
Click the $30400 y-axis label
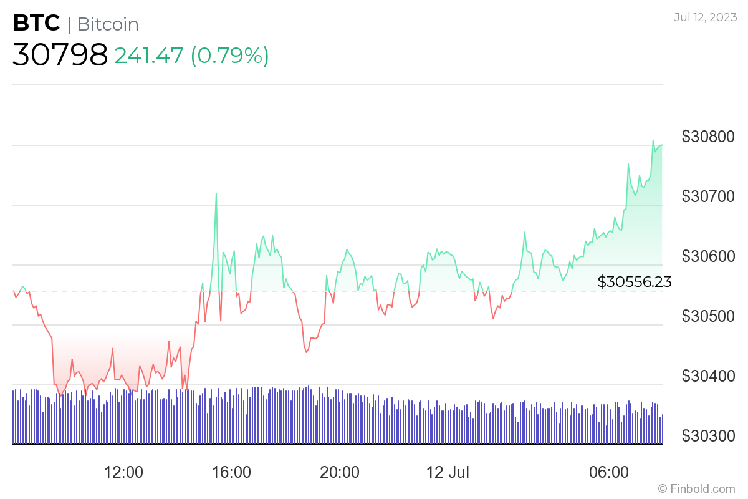(708, 376)
